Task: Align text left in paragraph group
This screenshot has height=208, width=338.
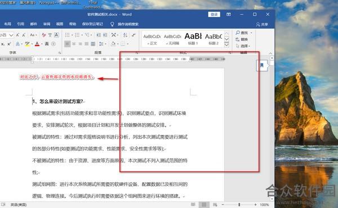Action: click(x=68, y=44)
